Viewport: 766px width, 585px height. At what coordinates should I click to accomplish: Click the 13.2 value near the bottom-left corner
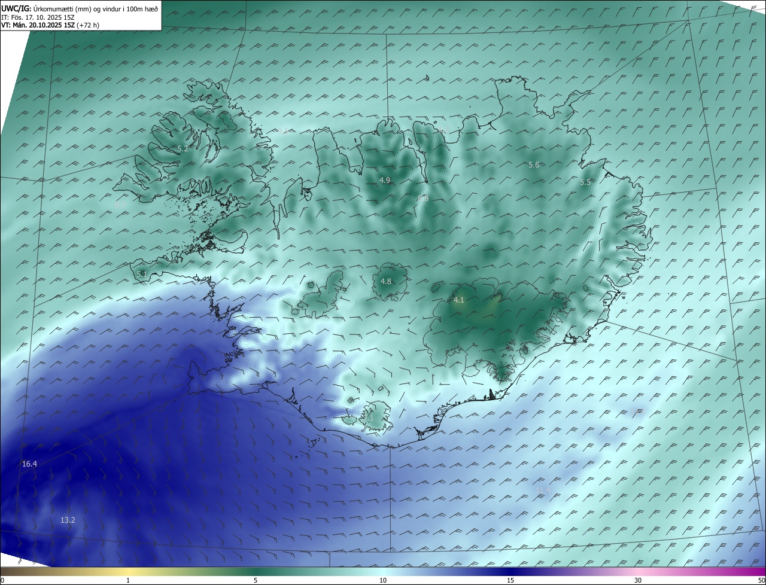pos(68,520)
